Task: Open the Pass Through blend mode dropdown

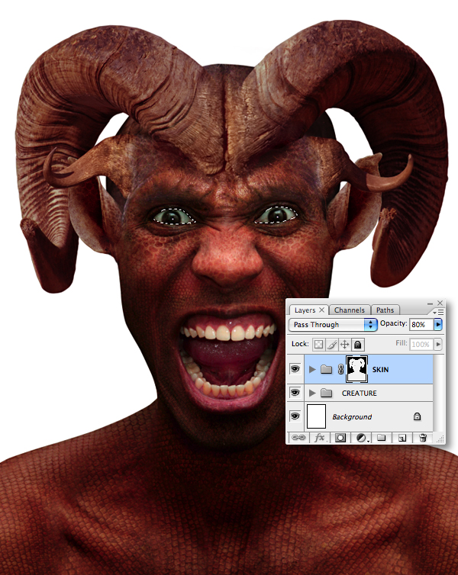Action: pyautogui.click(x=333, y=325)
